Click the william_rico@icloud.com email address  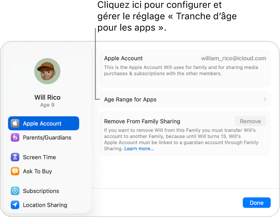pyautogui.click(x=233, y=58)
